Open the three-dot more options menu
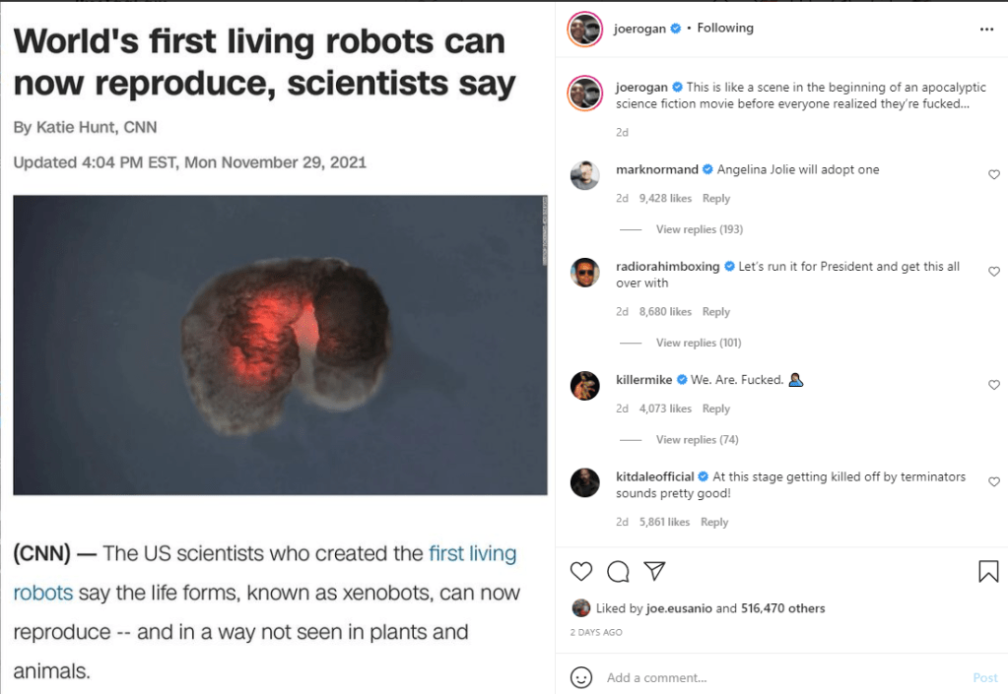 click(986, 30)
